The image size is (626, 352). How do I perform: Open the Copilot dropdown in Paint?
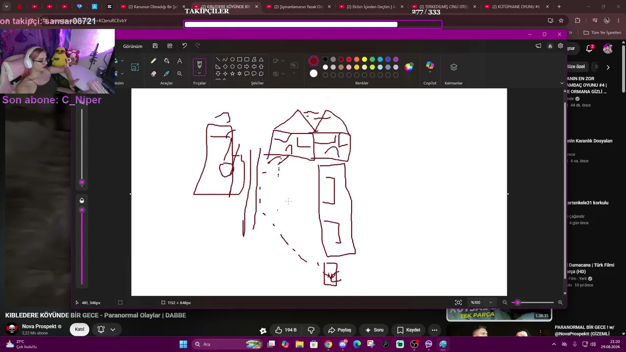430,73
